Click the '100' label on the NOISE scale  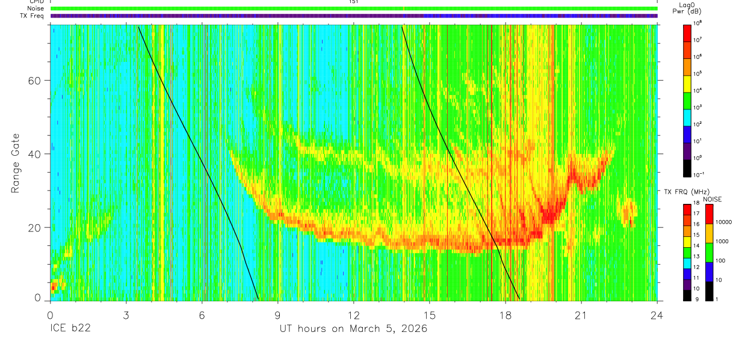click(722, 260)
